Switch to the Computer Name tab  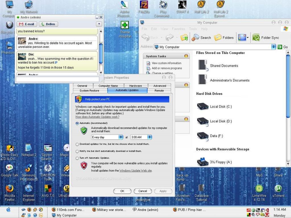108,86
